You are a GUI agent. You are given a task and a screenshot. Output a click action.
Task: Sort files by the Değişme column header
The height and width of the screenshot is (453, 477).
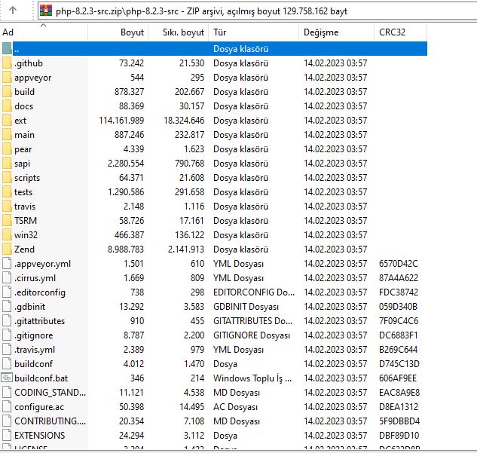336,32
